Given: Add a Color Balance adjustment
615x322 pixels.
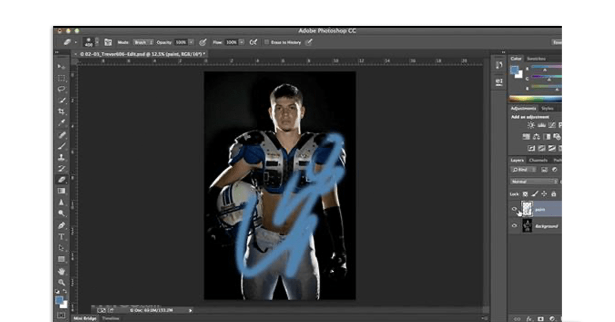Looking at the screenshot, I should pyautogui.click(x=536, y=137).
